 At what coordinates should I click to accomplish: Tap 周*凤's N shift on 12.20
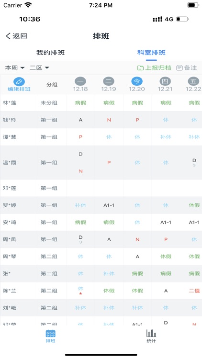pos(137,239)
